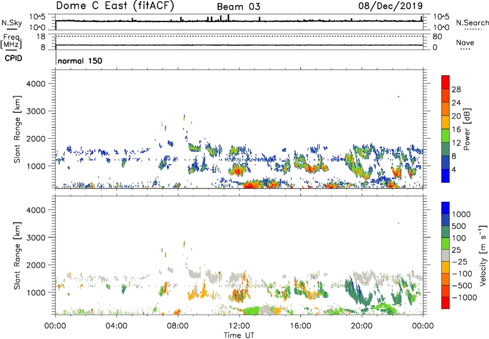Click the red bottom of the velocity colorbar

pyautogui.click(x=446, y=303)
